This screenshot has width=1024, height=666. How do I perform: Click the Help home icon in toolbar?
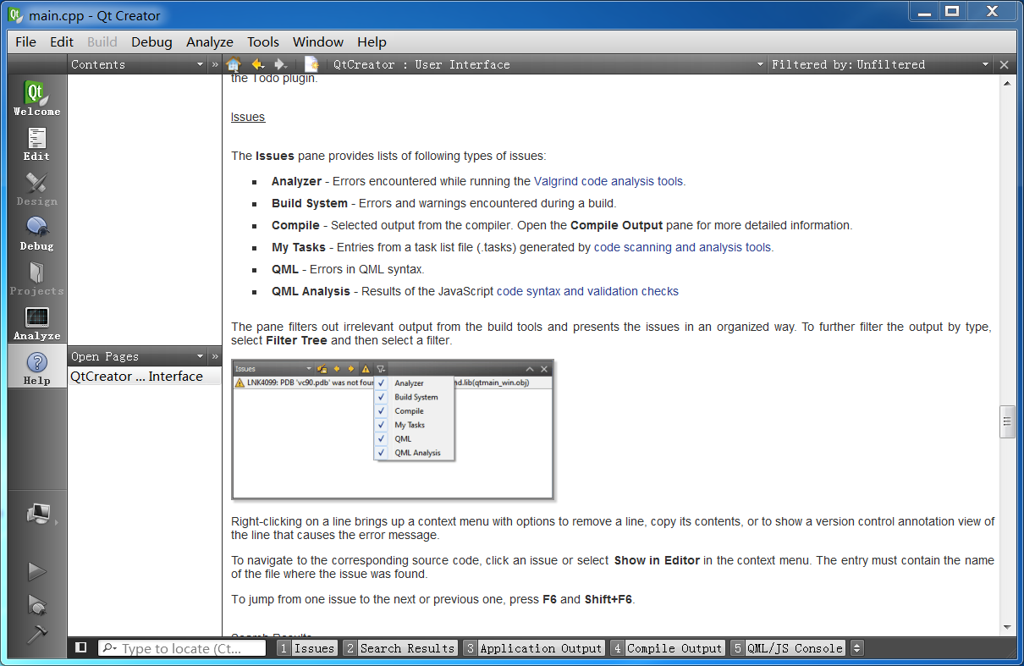point(234,64)
